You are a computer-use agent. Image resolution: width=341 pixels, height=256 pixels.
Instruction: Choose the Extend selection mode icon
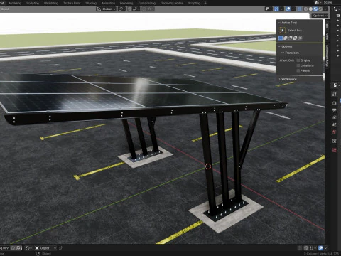[286, 38]
